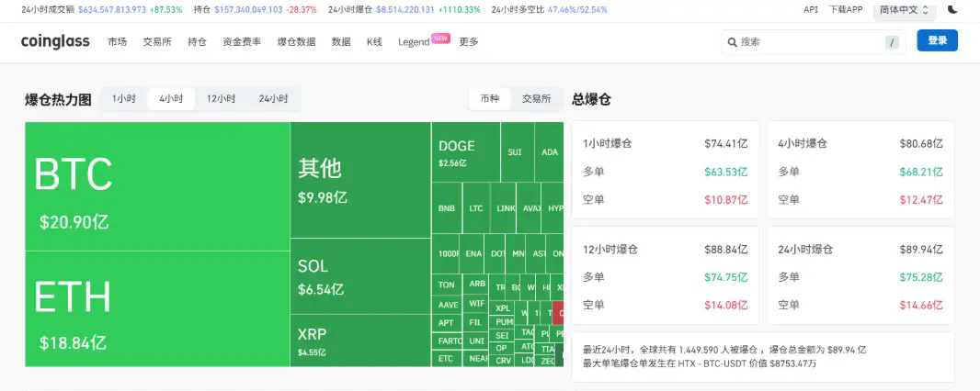The width and height of the screenshot is (980, 391).
Task: Click the BTC tile in heatmap
Action: point(157,186)
